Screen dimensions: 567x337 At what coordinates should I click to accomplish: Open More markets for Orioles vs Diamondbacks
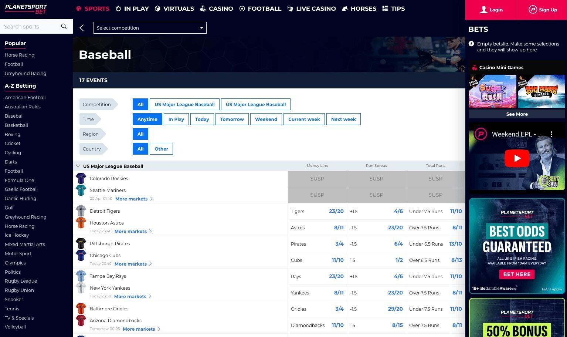(x=141, y=329)
